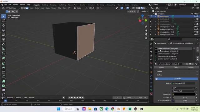Select the Extrude Region tool
The width and height of the screenshot is (200, 112).
click(x=3, y=59)
